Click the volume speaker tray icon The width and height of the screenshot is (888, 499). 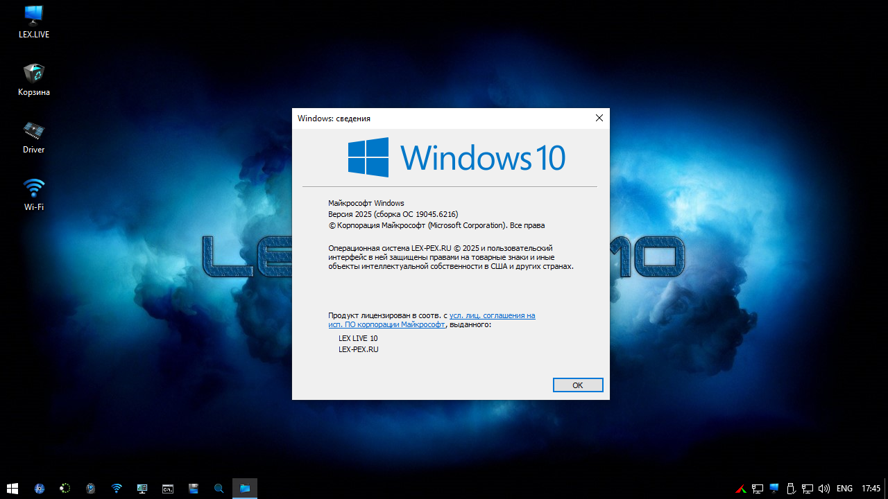(824, 489)
